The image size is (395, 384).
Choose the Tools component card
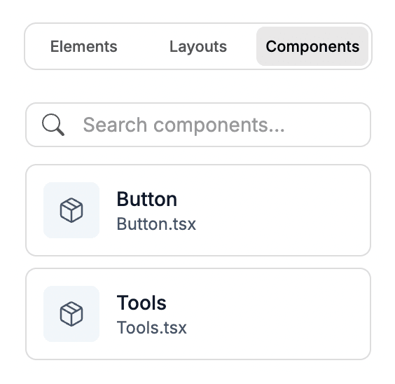(198, 314)
